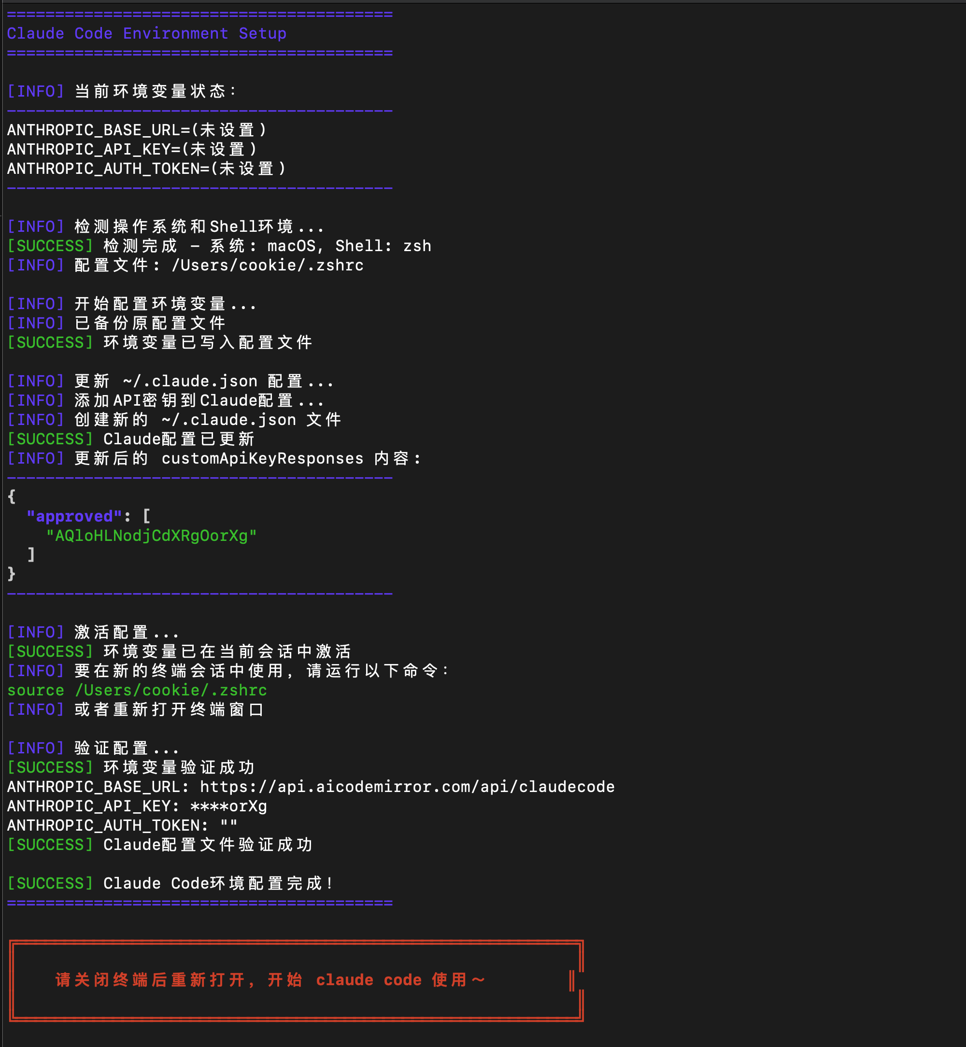Click the "AQloHLNodjCdXRgOorXg" key string
The image size is (966, 1047).
click(151, 536)
